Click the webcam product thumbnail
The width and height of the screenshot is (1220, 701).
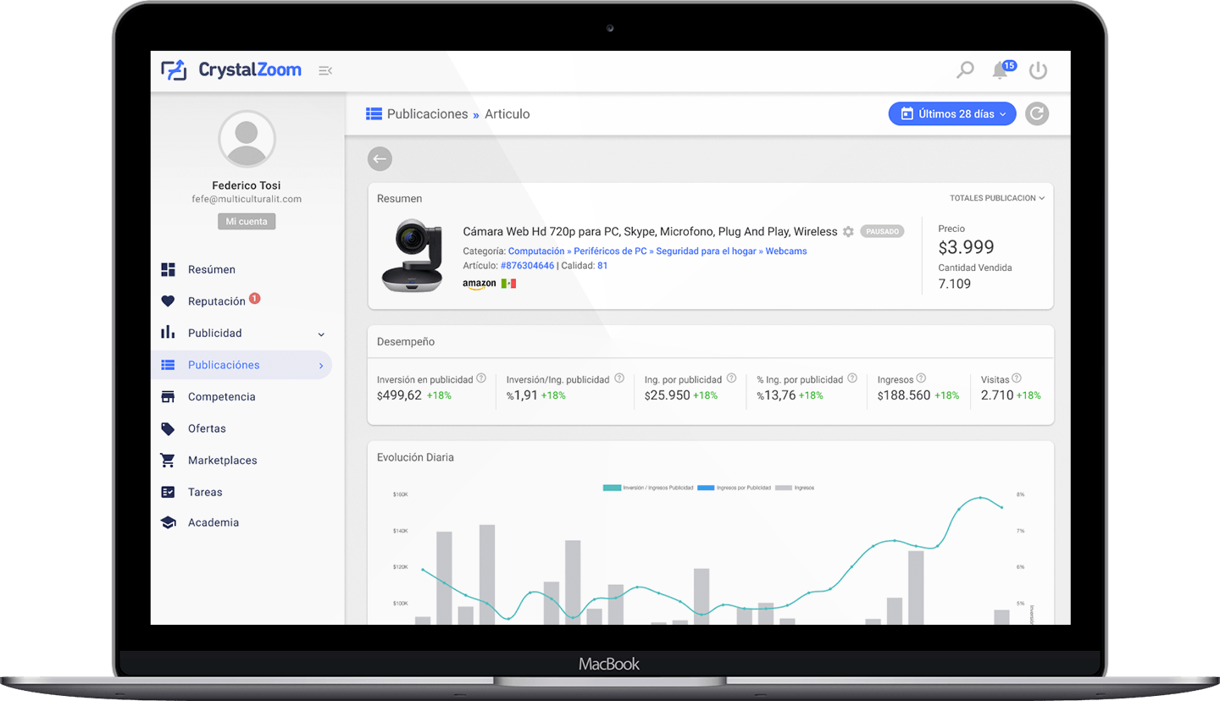pos(412,256)
